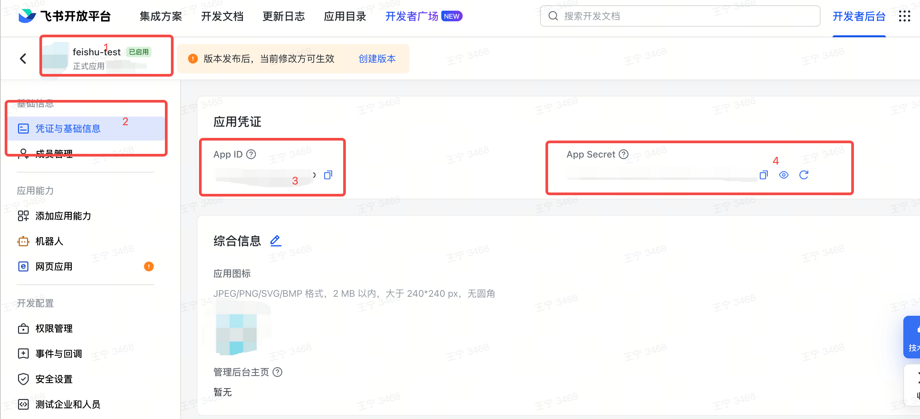
Task: Open help for 管理后台主页
Action: pos(277,372)
